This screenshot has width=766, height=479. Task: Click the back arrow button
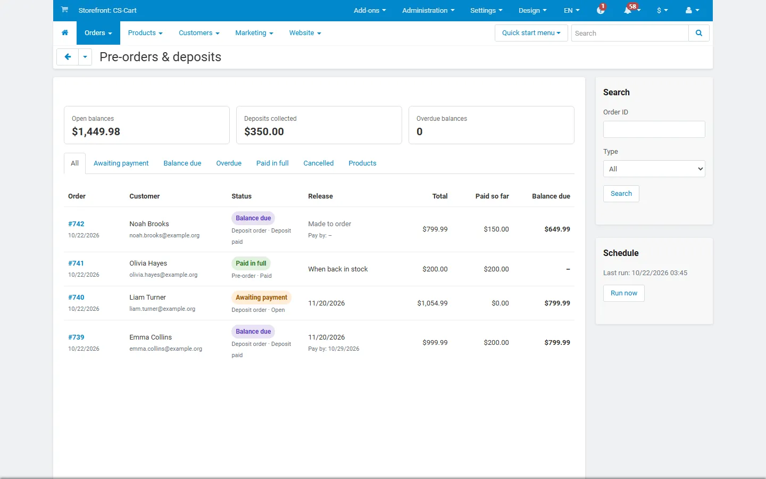[x=68, y=57]
